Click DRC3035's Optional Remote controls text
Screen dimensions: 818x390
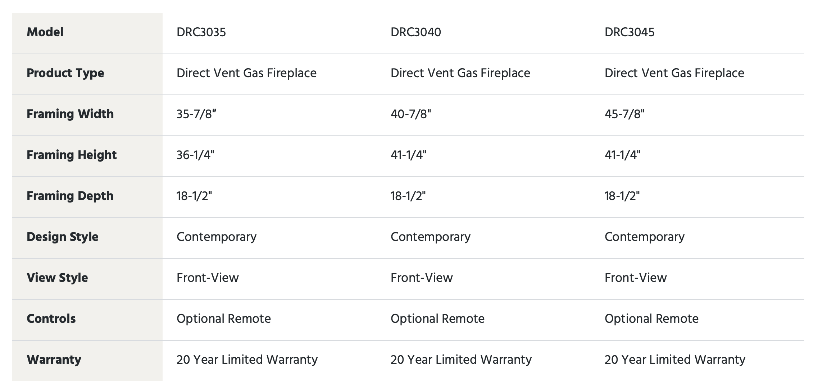(224, 319)
